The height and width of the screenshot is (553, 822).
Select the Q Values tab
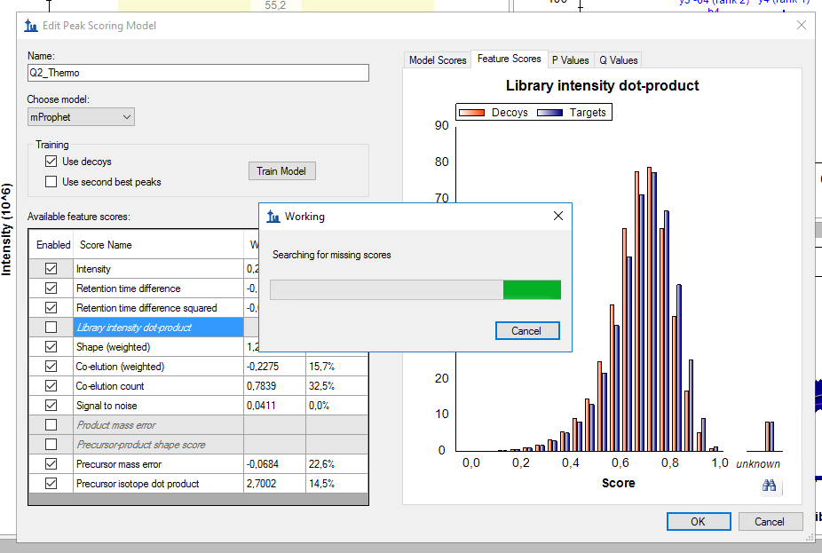point(618,60)
